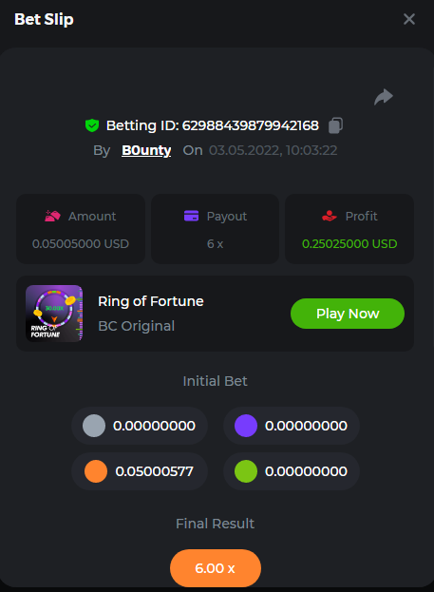The image size is (434, 592).
Task: Click the share arrow icon
Action: (384, 97)
